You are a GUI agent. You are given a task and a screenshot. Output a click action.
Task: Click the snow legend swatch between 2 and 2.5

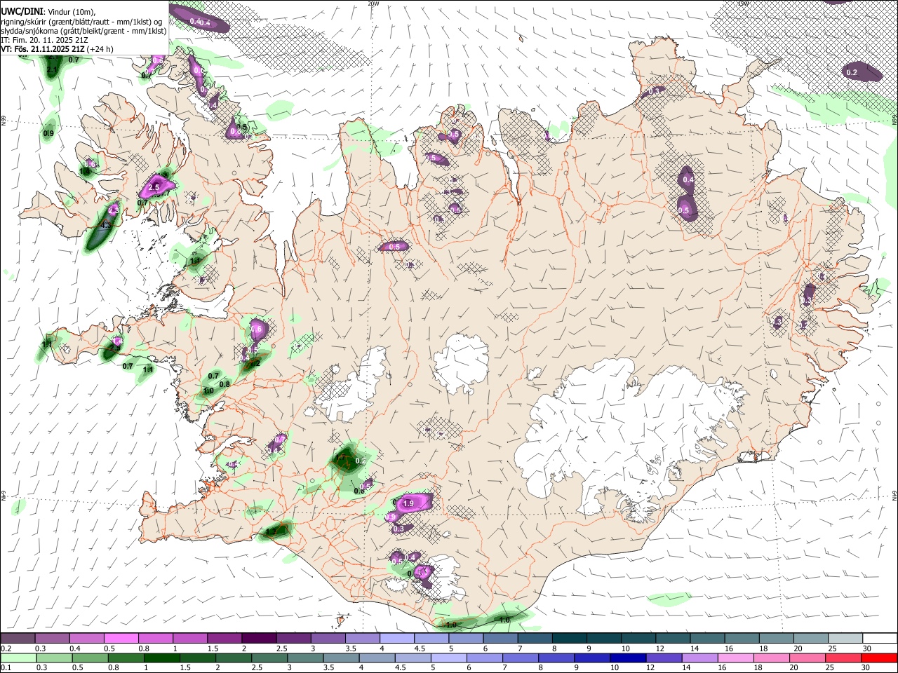[x=259, y=638]
